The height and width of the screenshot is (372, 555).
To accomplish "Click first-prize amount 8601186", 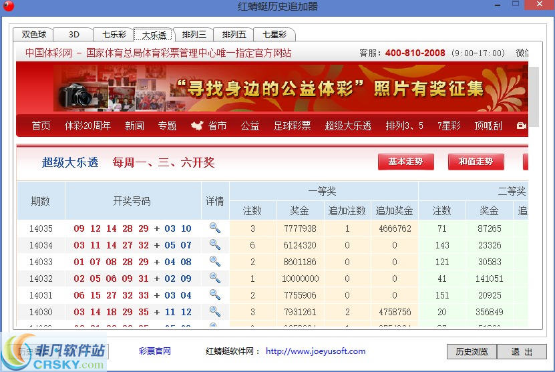I will point(300,262).
